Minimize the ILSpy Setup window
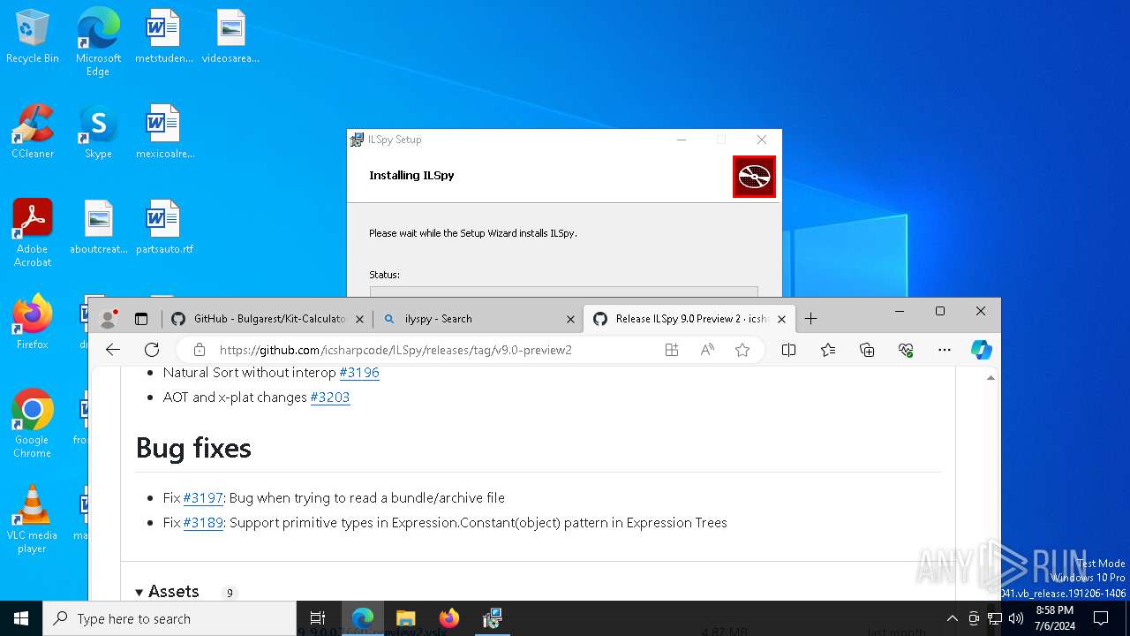 682,140
